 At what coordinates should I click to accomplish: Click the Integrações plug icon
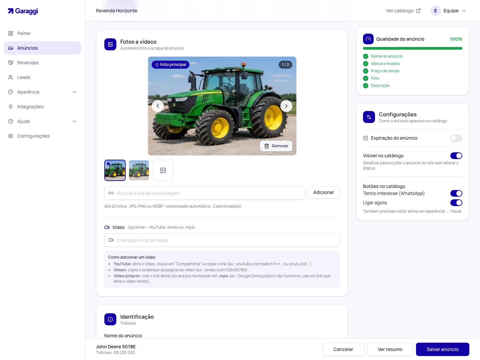[11, 107]
